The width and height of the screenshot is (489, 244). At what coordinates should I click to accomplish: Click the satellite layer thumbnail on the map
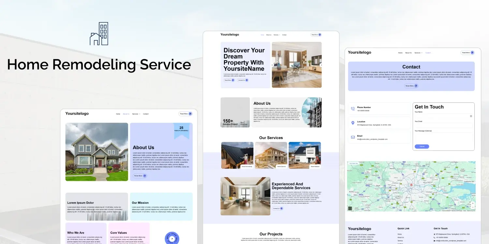pyautogui.click(x=350, y=208)
